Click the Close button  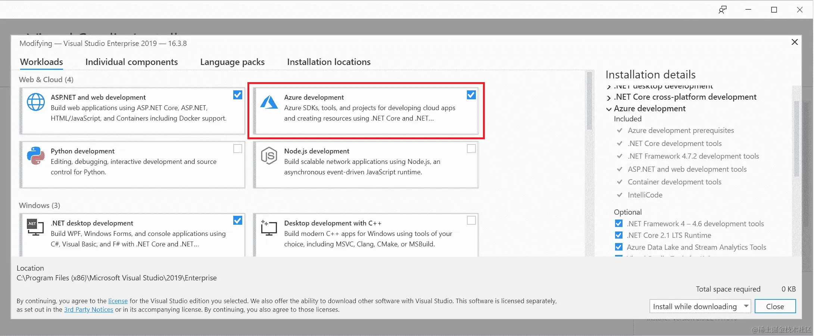pyautogui.click(x=775, y=306)
